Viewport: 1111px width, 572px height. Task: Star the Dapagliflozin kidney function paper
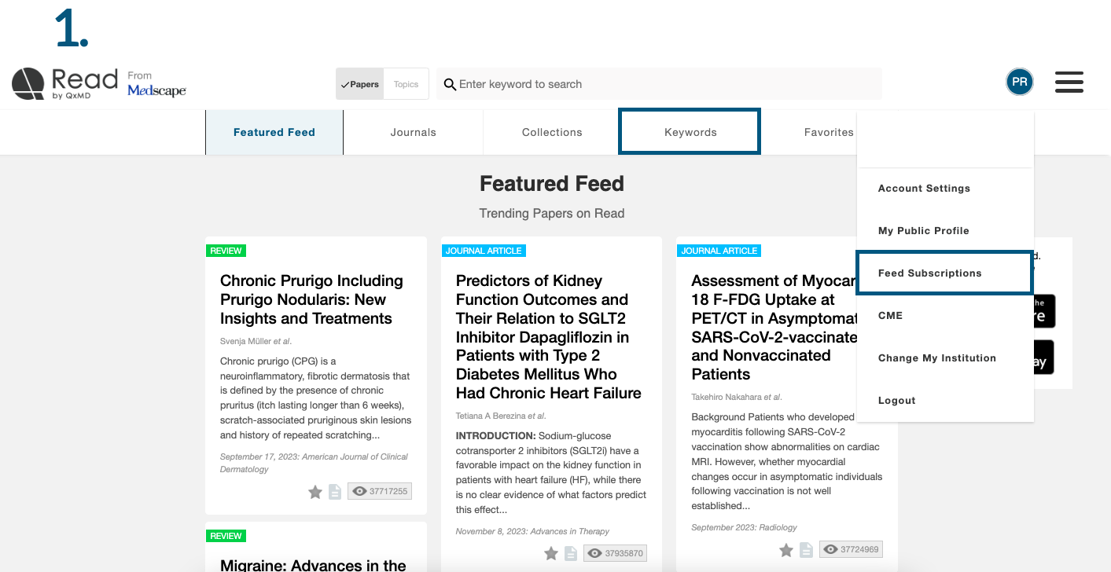[551, 554]
